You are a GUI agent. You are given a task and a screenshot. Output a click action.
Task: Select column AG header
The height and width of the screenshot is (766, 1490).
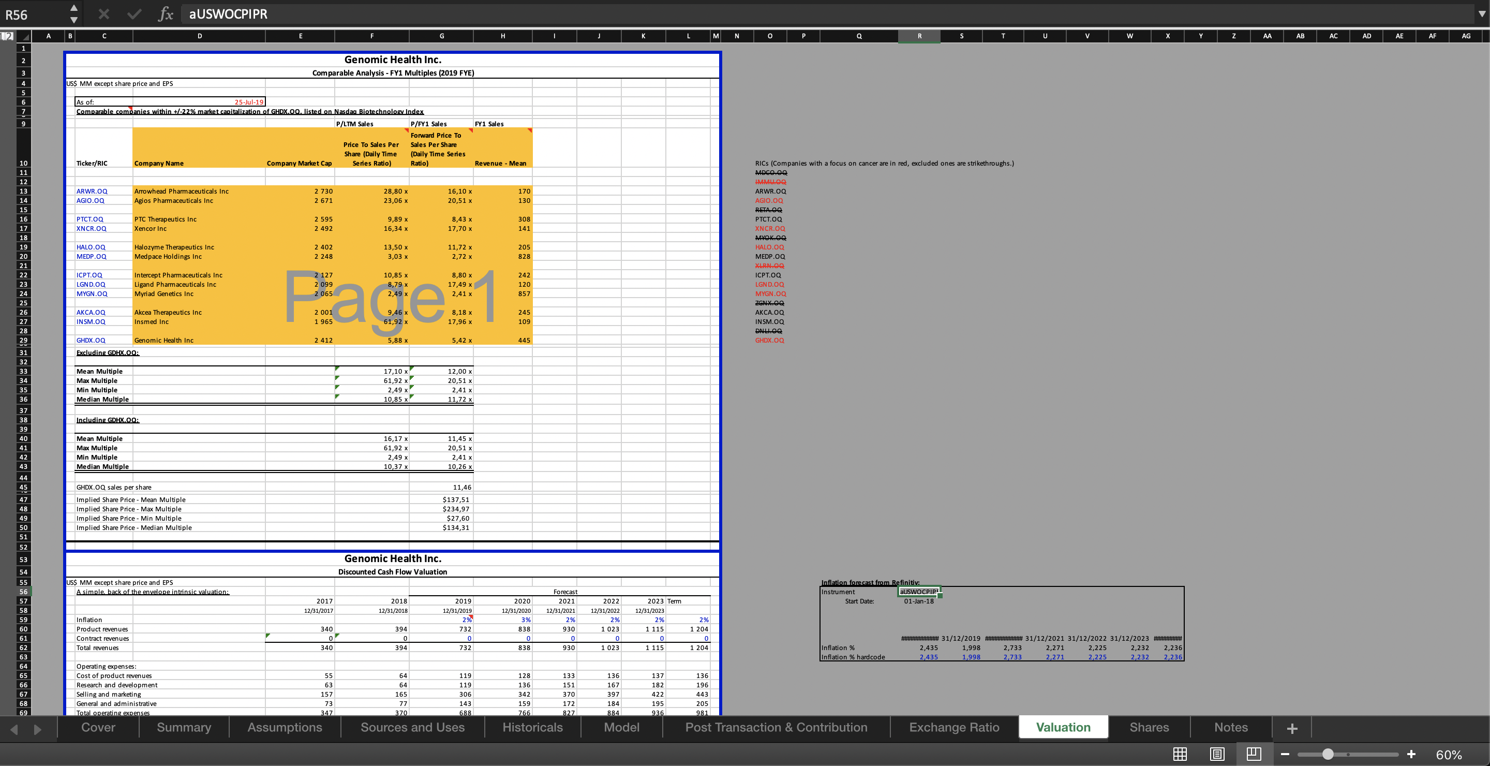coord(1466,36)
